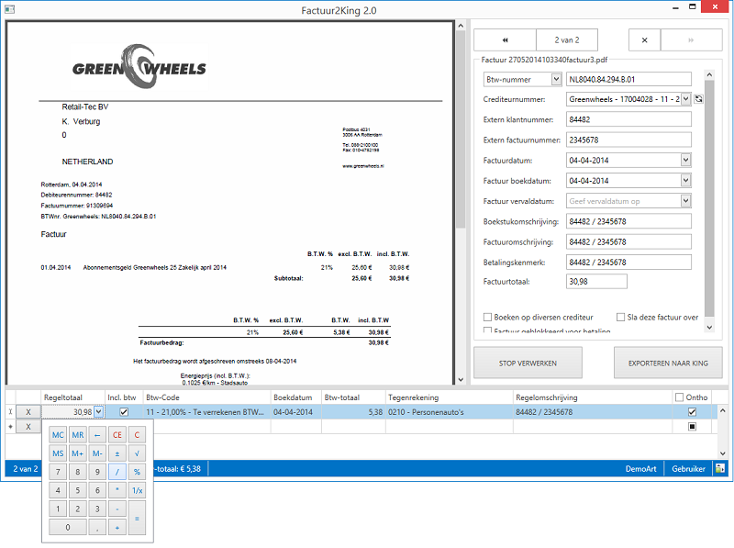Click the X button to delete the current invoice

point(644,40)
